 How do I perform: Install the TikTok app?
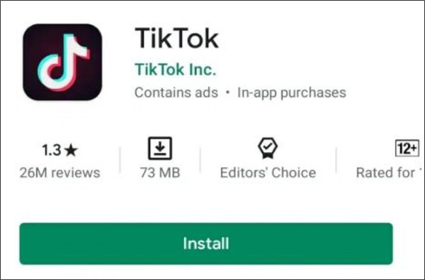pos(206,243)
